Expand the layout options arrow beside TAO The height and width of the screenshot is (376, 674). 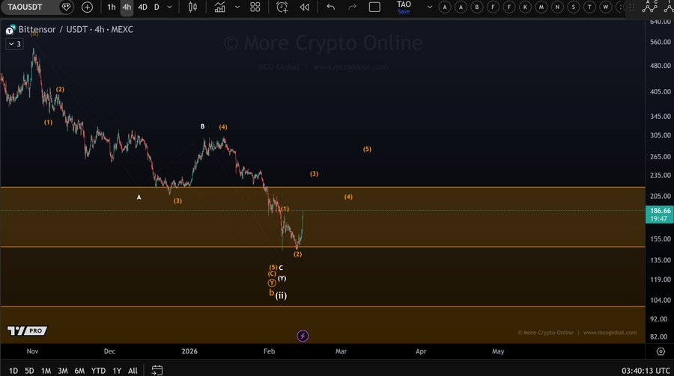pos(428,7)
